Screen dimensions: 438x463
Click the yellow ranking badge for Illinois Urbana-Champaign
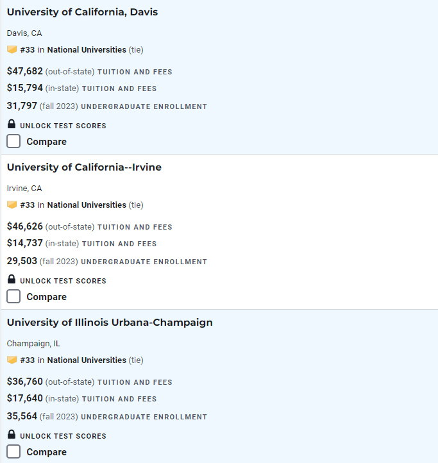tap(12, 360)
